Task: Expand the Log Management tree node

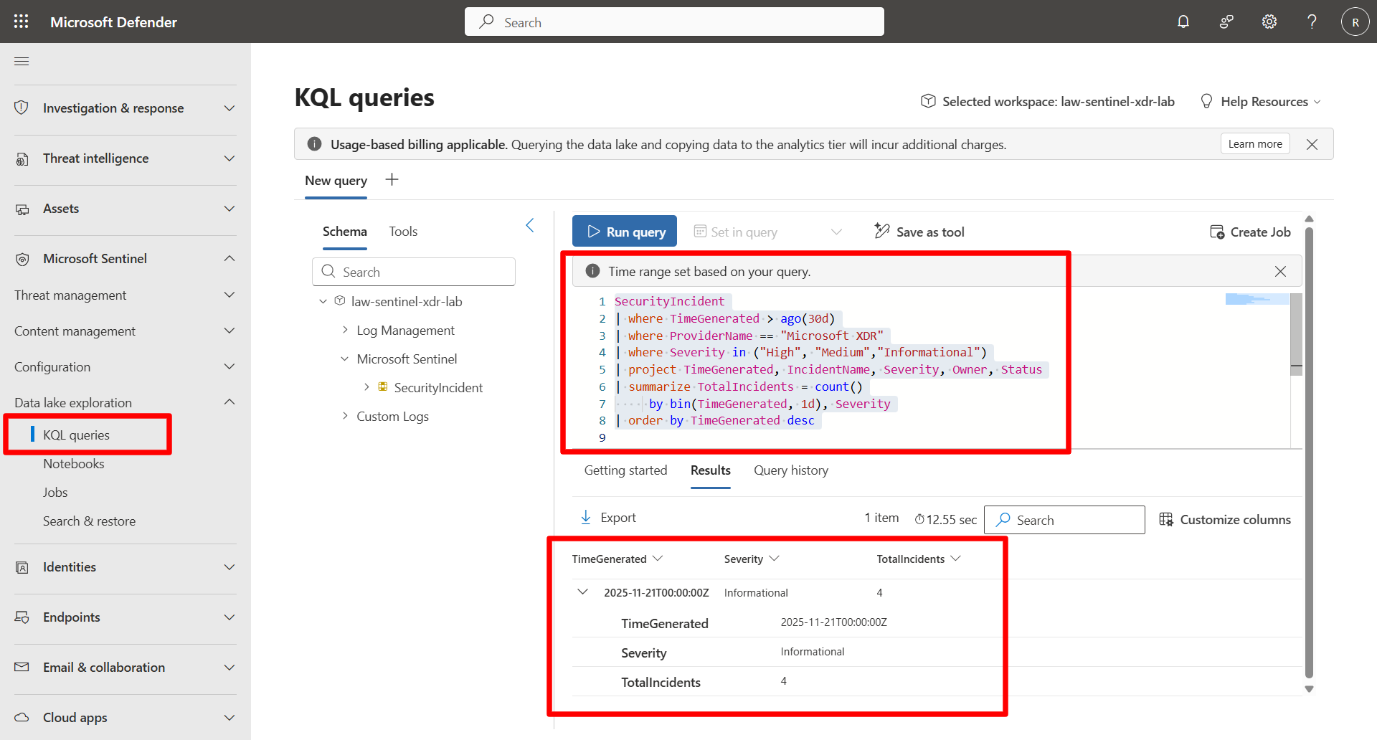Action: (x=345, y=330)
